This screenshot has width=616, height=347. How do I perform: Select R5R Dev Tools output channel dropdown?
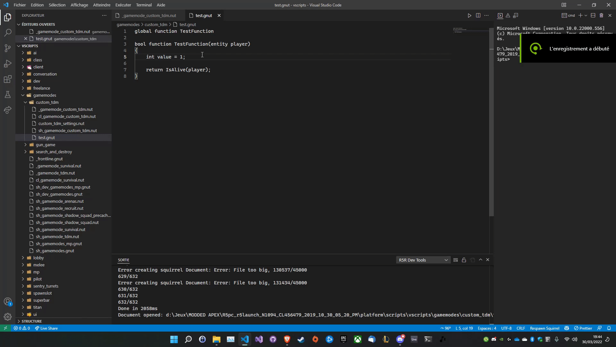[x=423, y=260]
